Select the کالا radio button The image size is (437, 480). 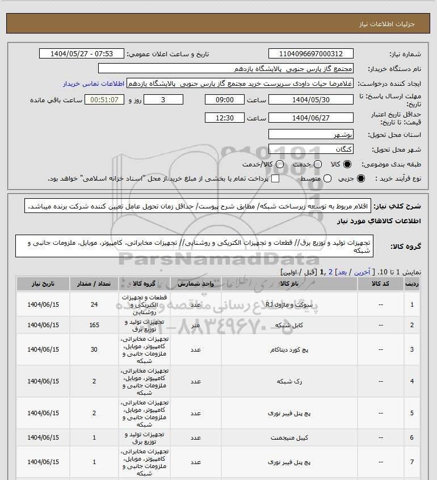(347, 164)
